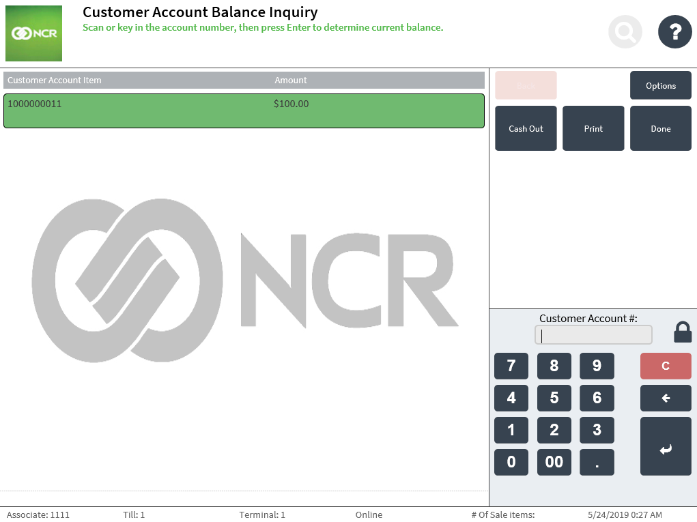Print the account balance
The width and height of the screenshot is (697, 522).
pos(593,128)
